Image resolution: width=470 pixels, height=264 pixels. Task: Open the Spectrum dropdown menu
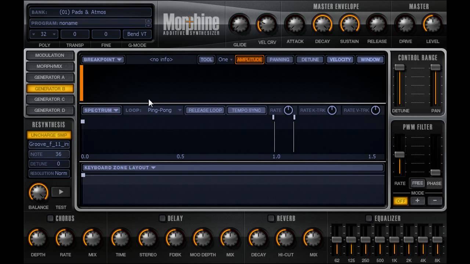click(101, 110)
